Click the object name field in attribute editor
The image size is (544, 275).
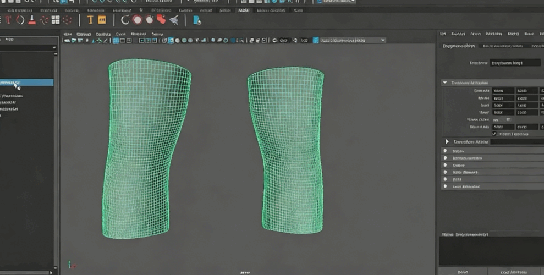point(514,63)
